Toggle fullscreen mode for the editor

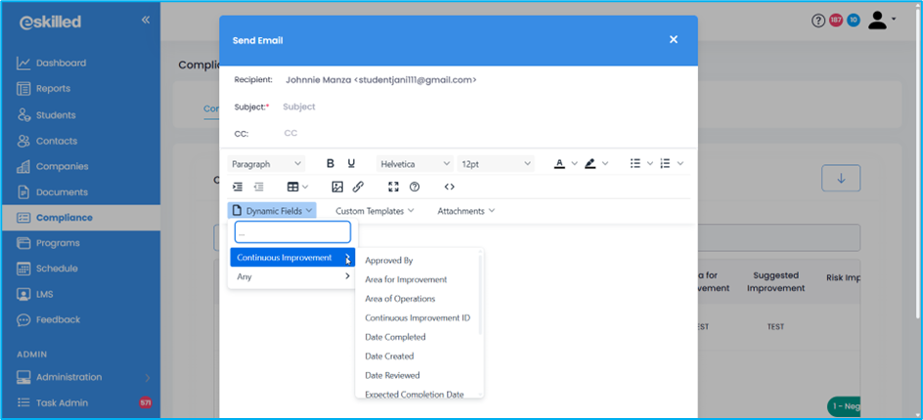(394, 187)
